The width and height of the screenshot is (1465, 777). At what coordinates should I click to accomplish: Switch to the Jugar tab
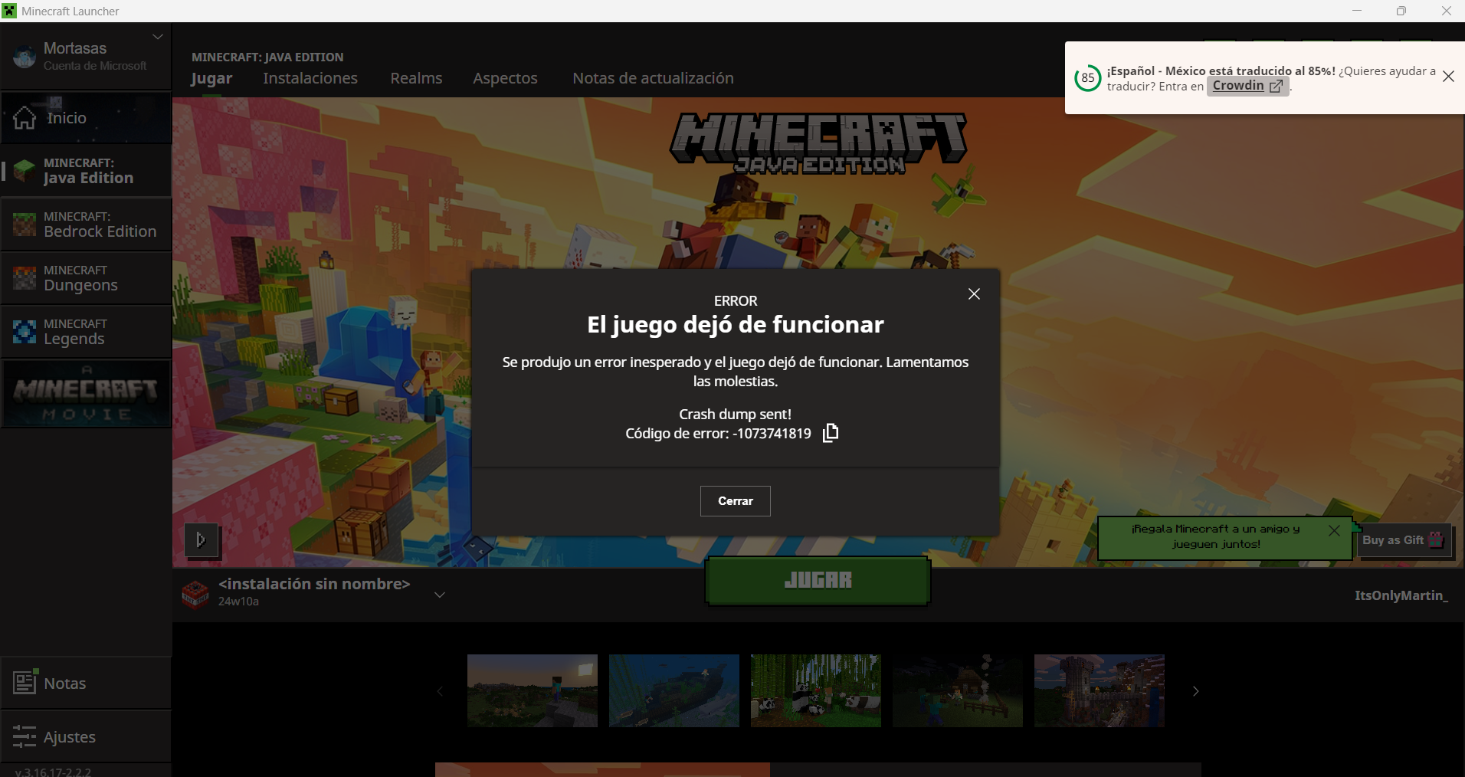(211, 78)
